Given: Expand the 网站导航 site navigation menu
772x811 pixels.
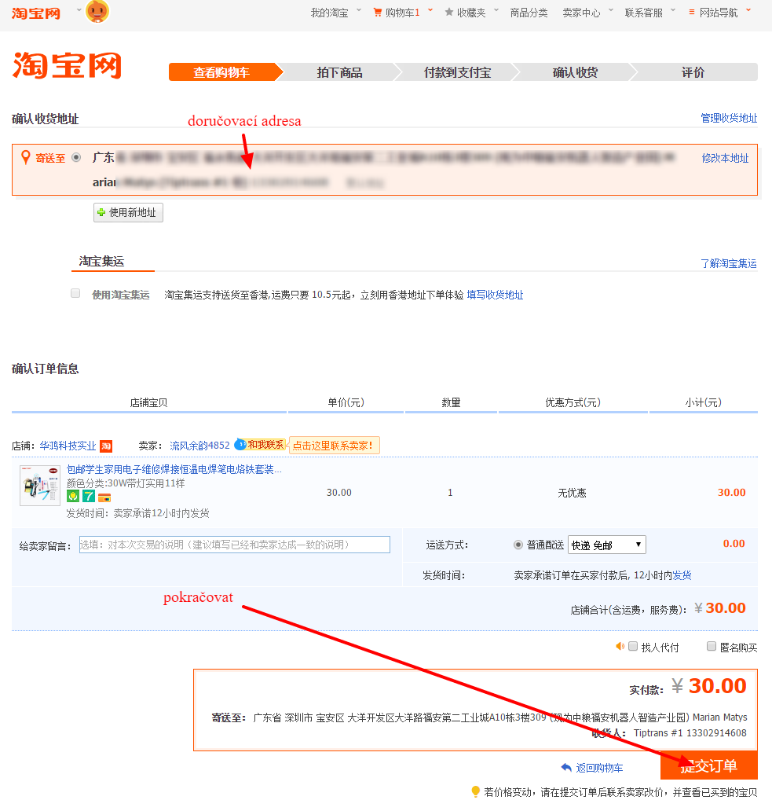Looking at the screenshot, I should click(718, 13).
